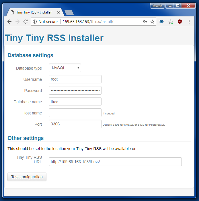
Task: Click the Database settings heading
Action: click(30, 55)
